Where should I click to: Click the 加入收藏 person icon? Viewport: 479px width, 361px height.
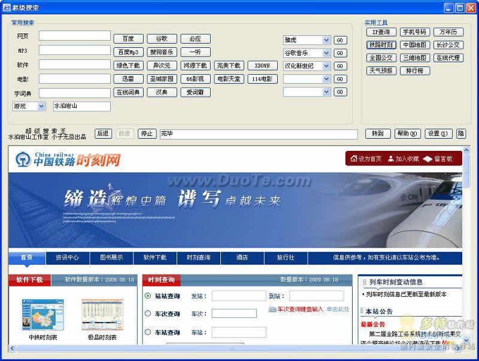(x=391, y=159)
